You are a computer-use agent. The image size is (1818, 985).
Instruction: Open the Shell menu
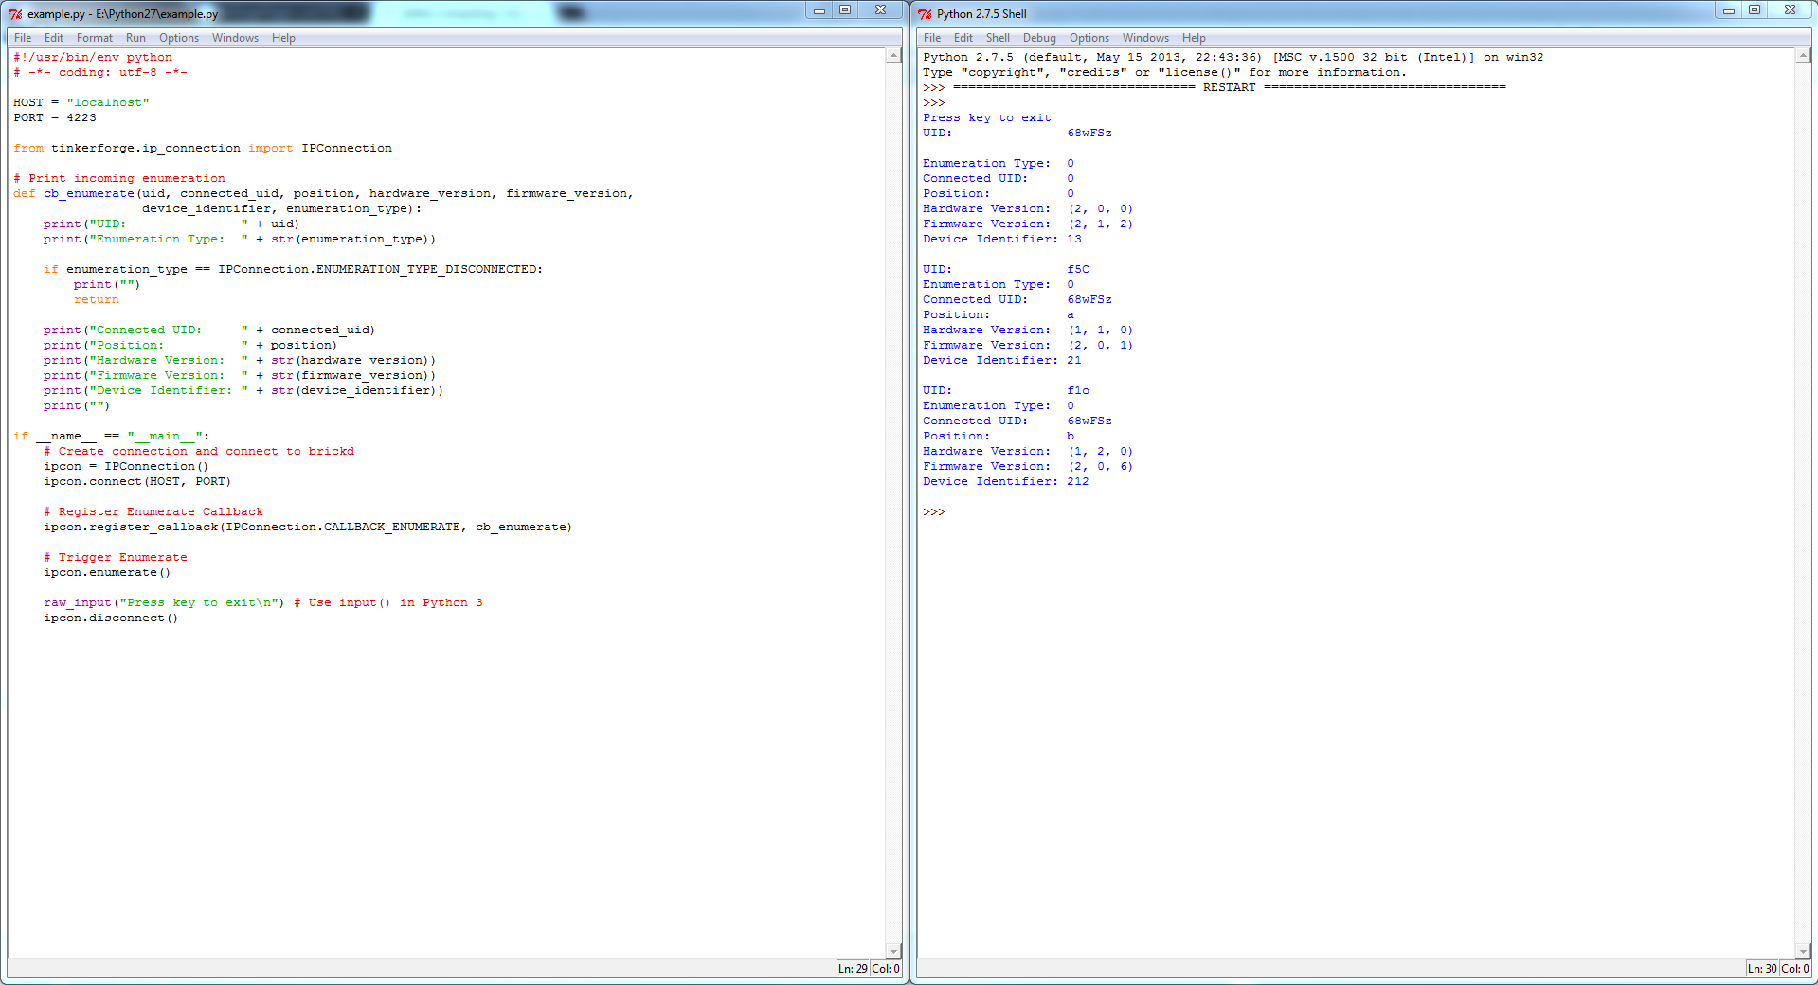[x=998, y=38]
